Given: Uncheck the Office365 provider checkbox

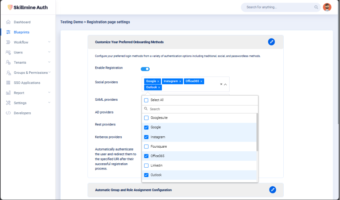Looking at the screenshot, I should 146,156.
